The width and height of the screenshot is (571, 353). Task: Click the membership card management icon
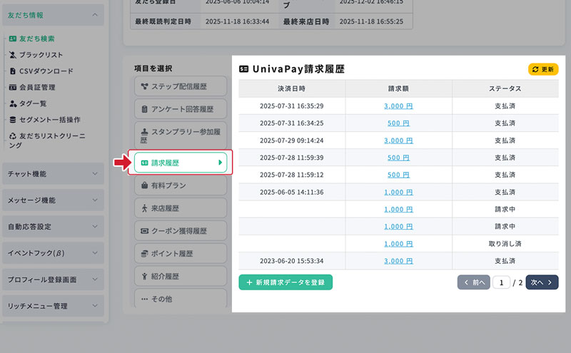13,88
